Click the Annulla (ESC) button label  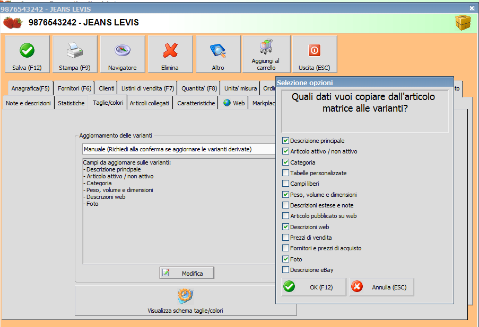click(x=389, y=287)
